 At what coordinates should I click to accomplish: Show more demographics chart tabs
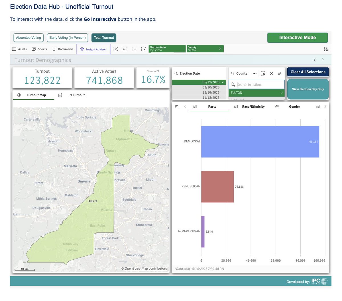pyautogui.click(x=325, y=107)
